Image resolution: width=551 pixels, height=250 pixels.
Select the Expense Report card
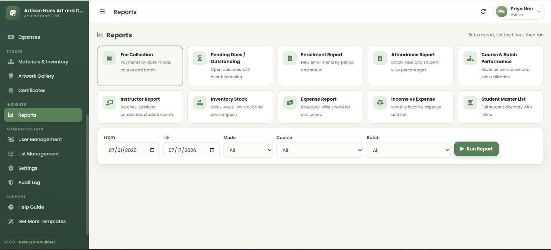point(320,107)
